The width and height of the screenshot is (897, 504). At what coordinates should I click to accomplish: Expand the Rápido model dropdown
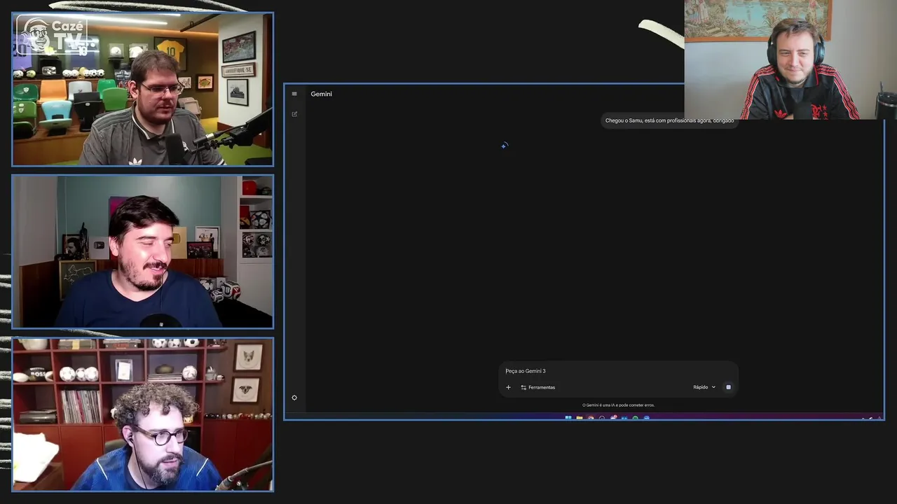coord(704,387)
